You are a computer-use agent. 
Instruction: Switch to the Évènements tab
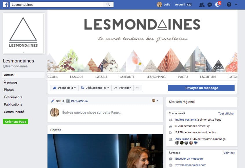[x=13, y=97]
